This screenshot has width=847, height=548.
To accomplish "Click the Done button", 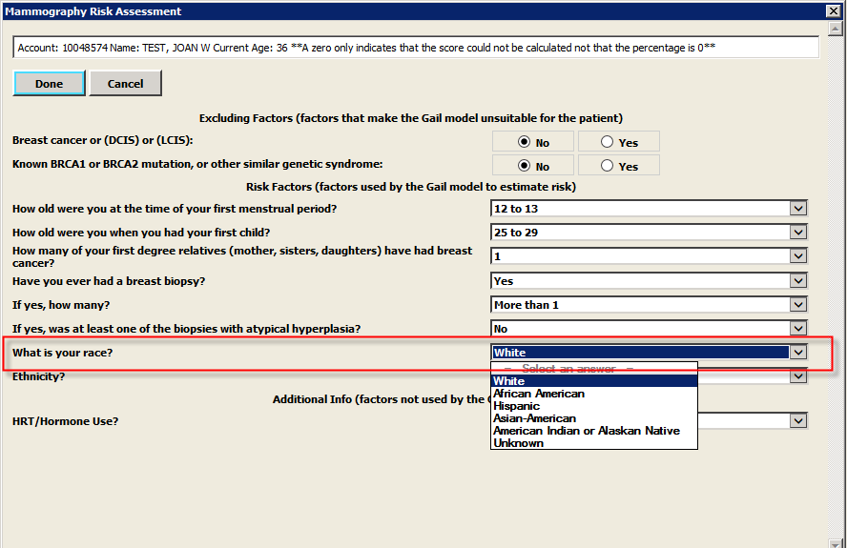I will pyautogui.click(x=49, y=84).
